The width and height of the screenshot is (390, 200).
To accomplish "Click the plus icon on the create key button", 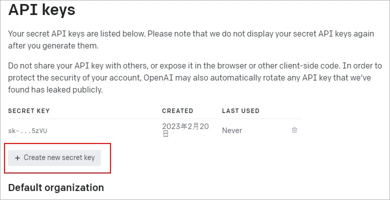I will click(x=17, y=158).
